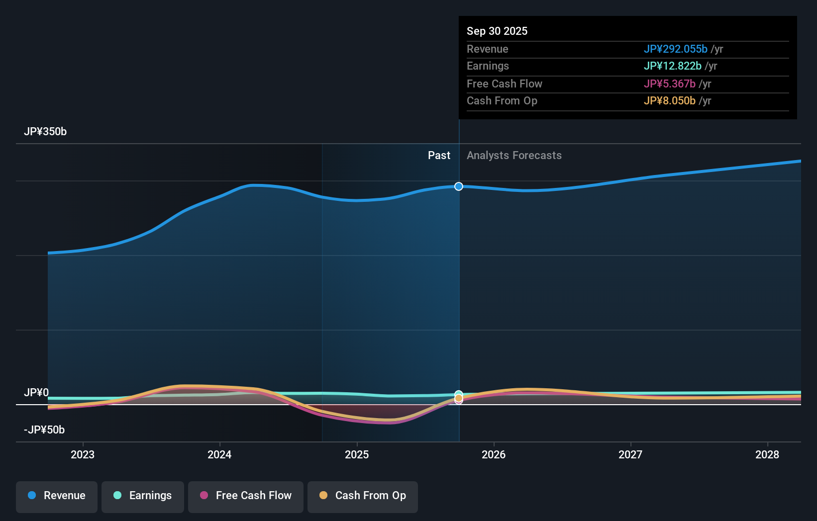
Task: Click the JP¥292.055b Revenue value
Action: [677, 49]
